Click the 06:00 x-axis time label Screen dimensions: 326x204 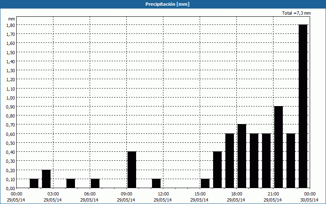[x=90, y=194]
